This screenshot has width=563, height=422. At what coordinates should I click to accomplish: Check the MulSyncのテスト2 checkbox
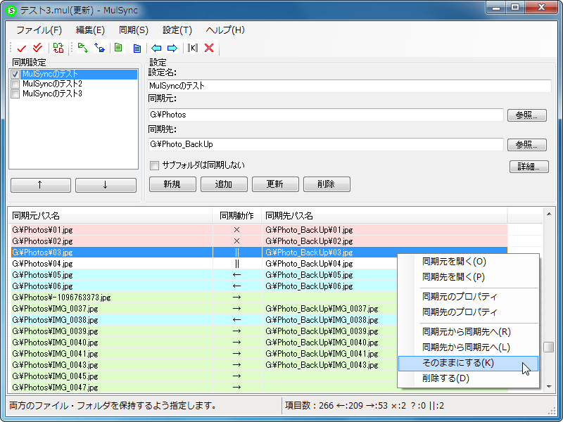coord(15,84)
